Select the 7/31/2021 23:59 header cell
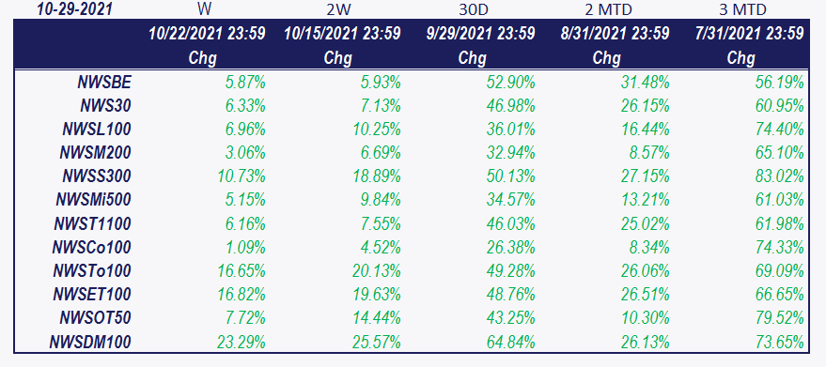Viewport: 826px width, 367px height. tap(750, 34)
